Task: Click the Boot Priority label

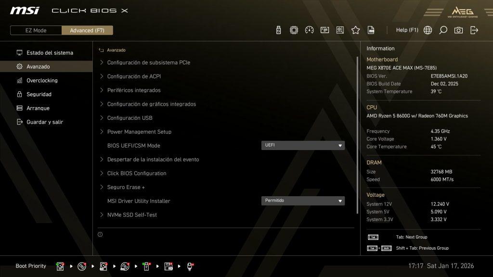Action: coord(31,266)
